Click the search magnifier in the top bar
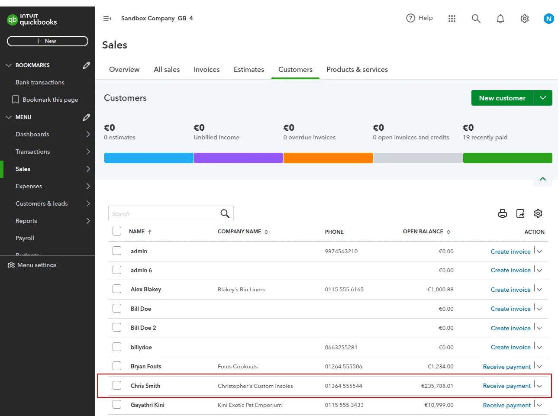558x416 pixels. point(476,19)
